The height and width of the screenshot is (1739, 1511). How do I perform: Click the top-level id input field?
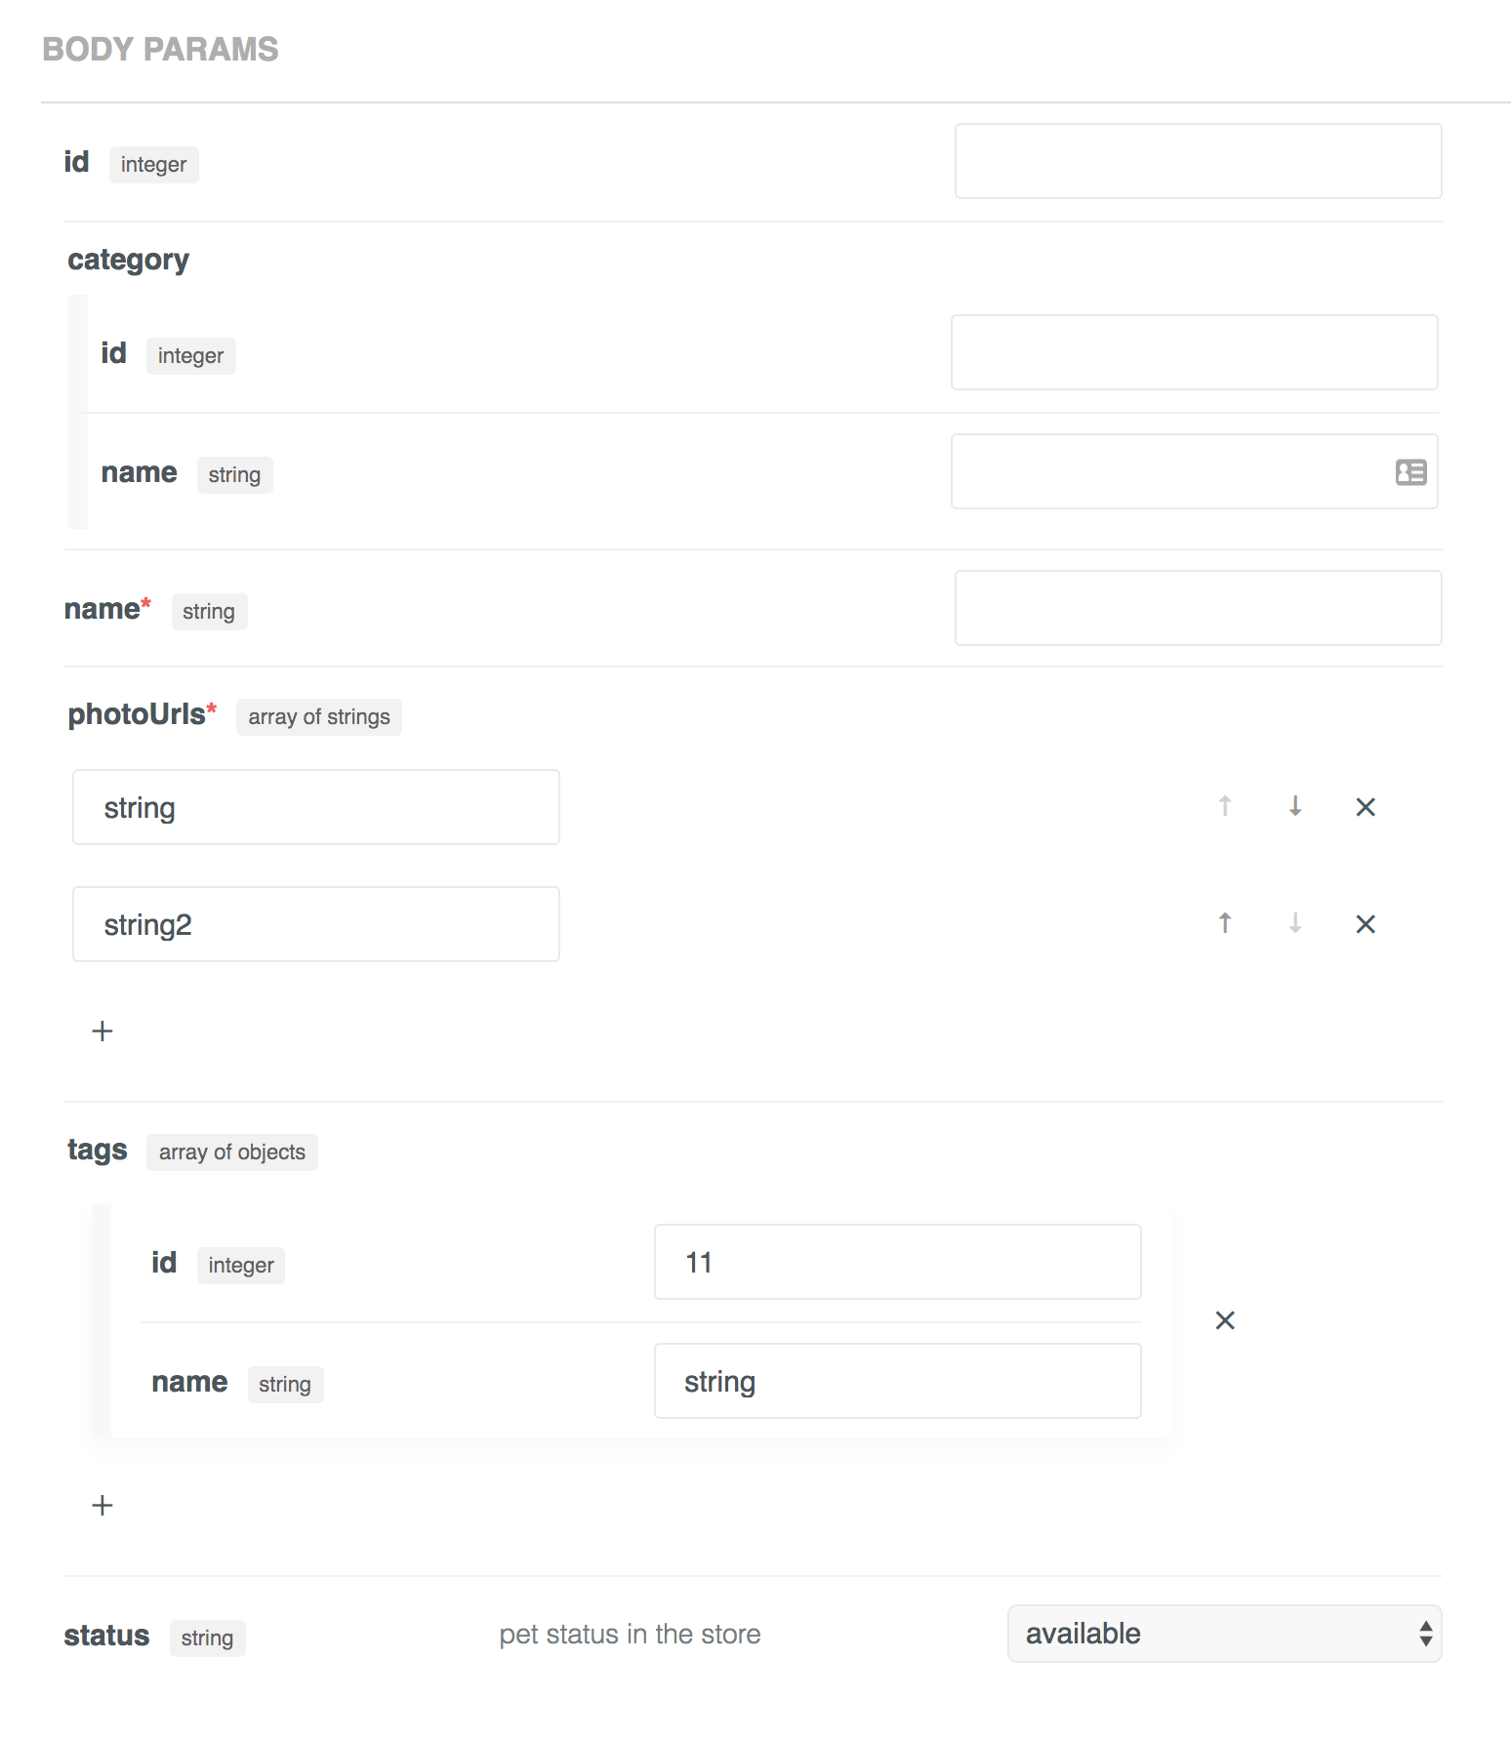pyautogui.click(x=1198, y=161)
